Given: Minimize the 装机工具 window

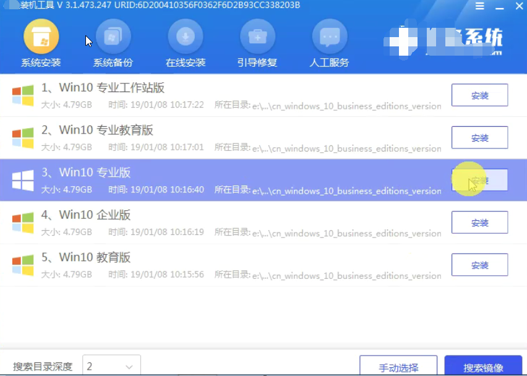Looking at the screenshot, I should (x=499, y=8).
